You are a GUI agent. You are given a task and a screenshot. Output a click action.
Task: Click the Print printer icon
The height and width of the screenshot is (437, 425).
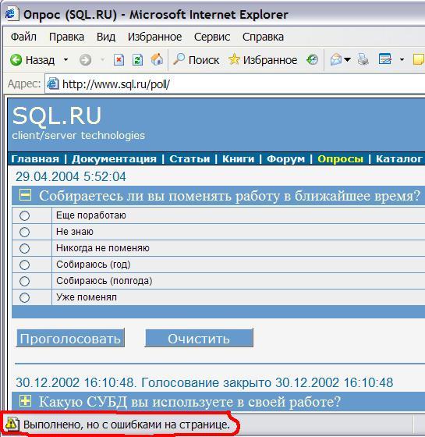[x=363, y=59]
